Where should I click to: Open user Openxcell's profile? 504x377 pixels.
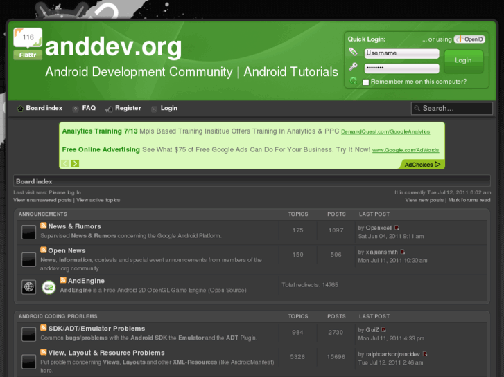(379, 228)
